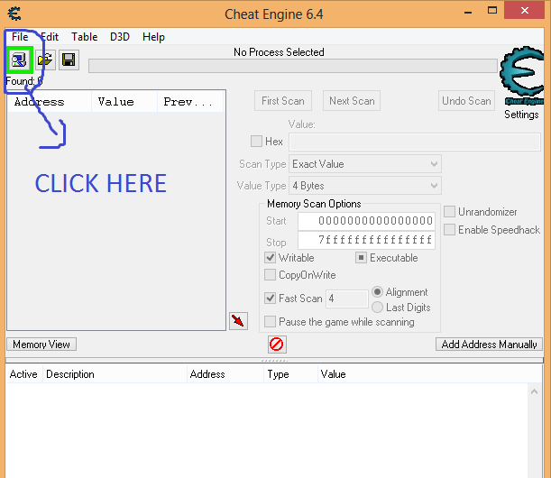Click the Cheat Engine title bar icon
Viewport: 551px width, 478px height.
click(14, 14)
